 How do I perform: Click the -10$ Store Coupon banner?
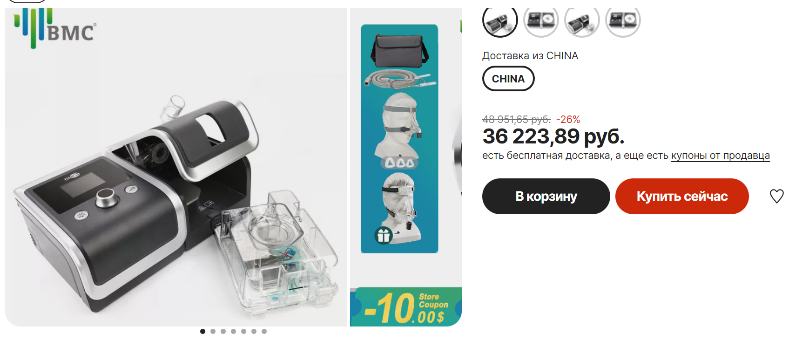tap(406, 307)
